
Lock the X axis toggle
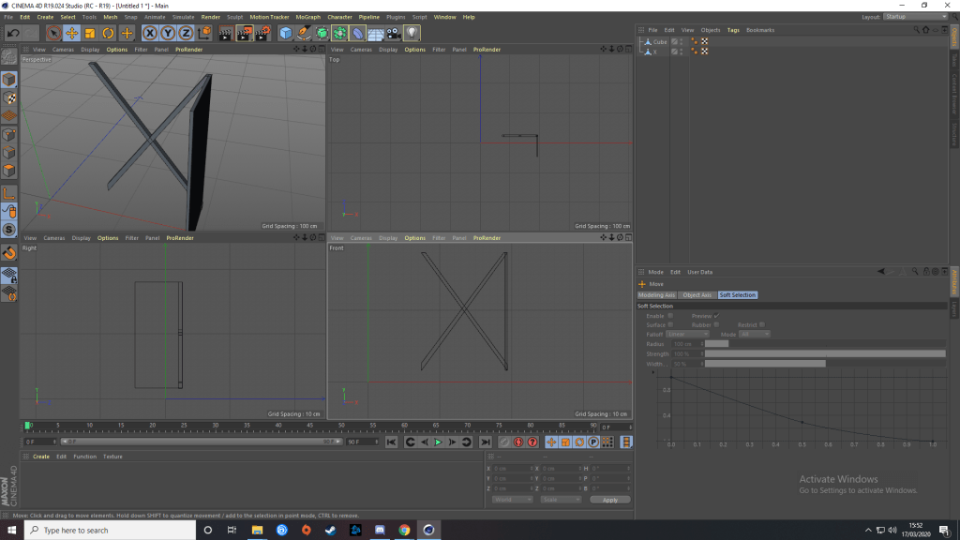click(x=149, y=34)
